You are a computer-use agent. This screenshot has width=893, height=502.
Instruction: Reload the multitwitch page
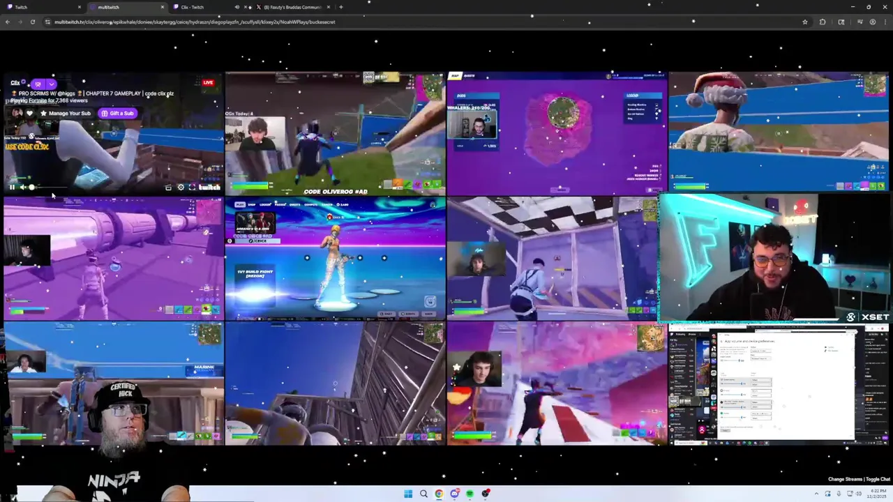[x=32, y=22]
